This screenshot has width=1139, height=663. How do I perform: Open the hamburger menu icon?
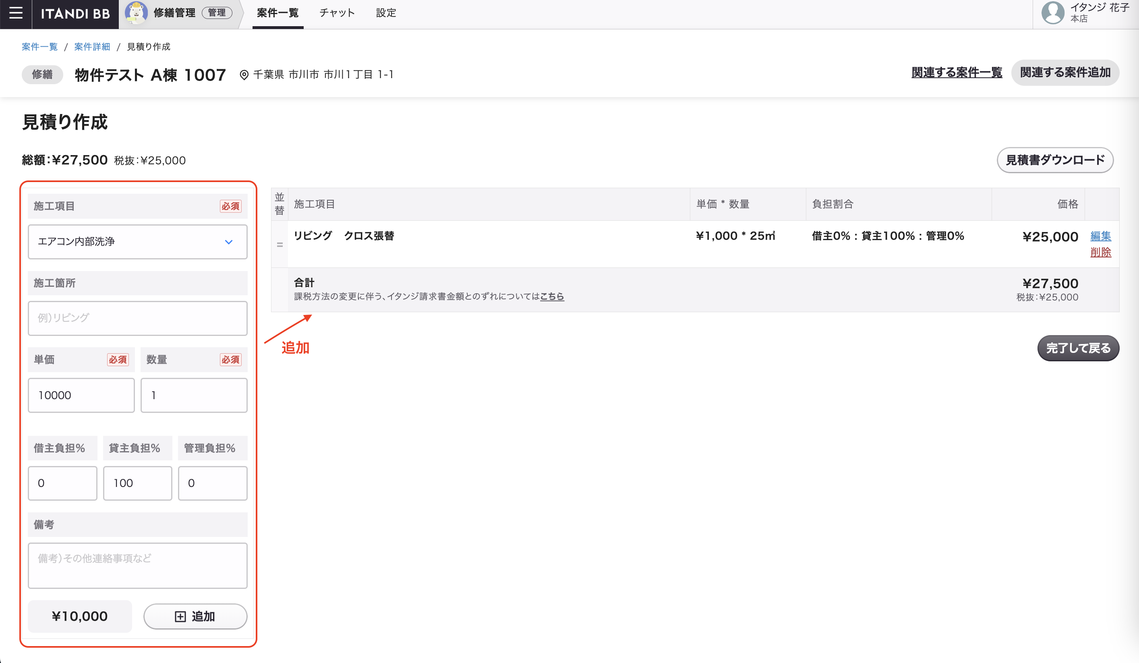(x=16, y=13)
